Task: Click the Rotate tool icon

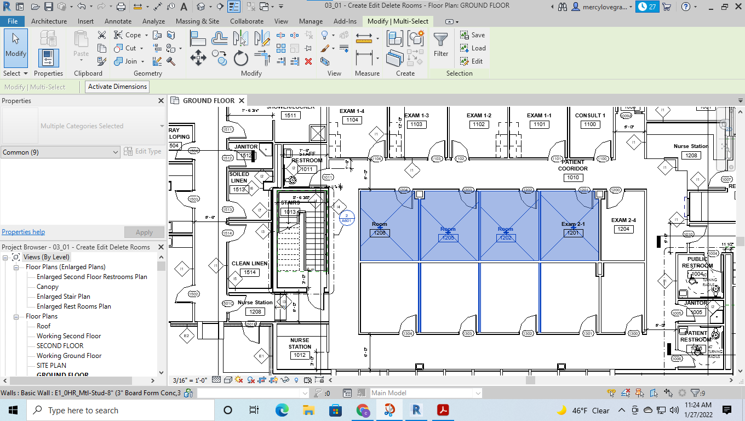Action: [240, 58]
